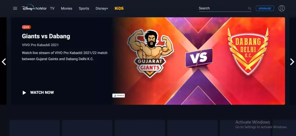Go to next banner with right arrow
Viewport: 296px width, 136px height.
[292, 62]
